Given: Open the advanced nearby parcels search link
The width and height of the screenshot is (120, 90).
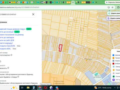Looking at the screenshot, I should (x=12, y=29).
